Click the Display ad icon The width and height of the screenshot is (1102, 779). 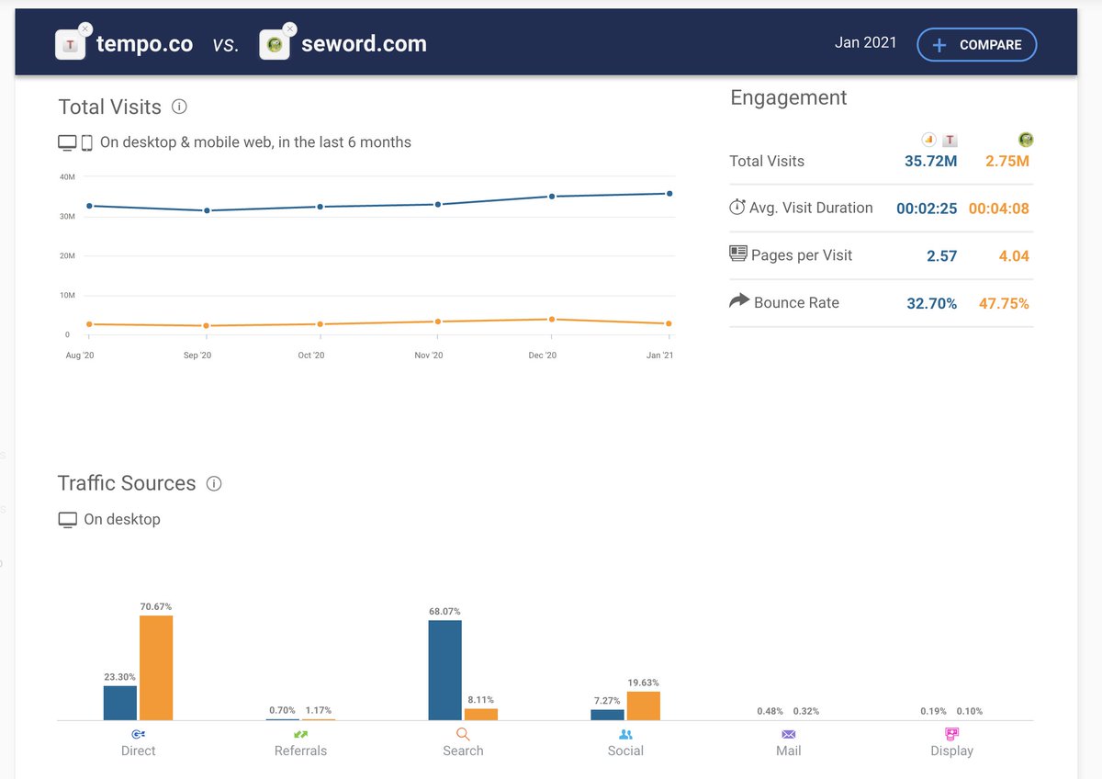951,734
